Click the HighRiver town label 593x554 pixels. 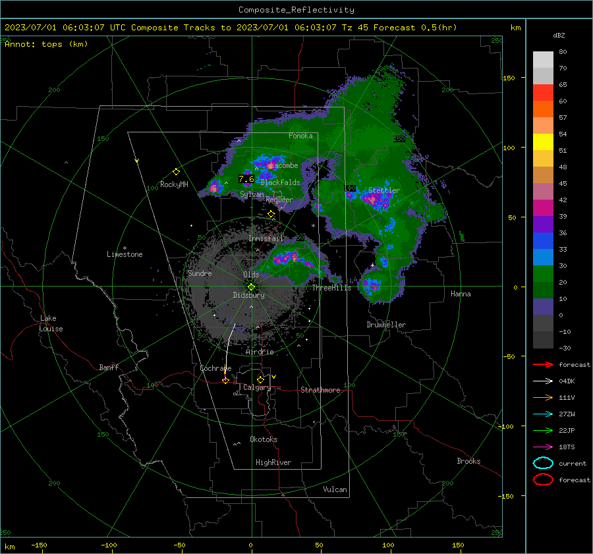(x=273, y=462)
